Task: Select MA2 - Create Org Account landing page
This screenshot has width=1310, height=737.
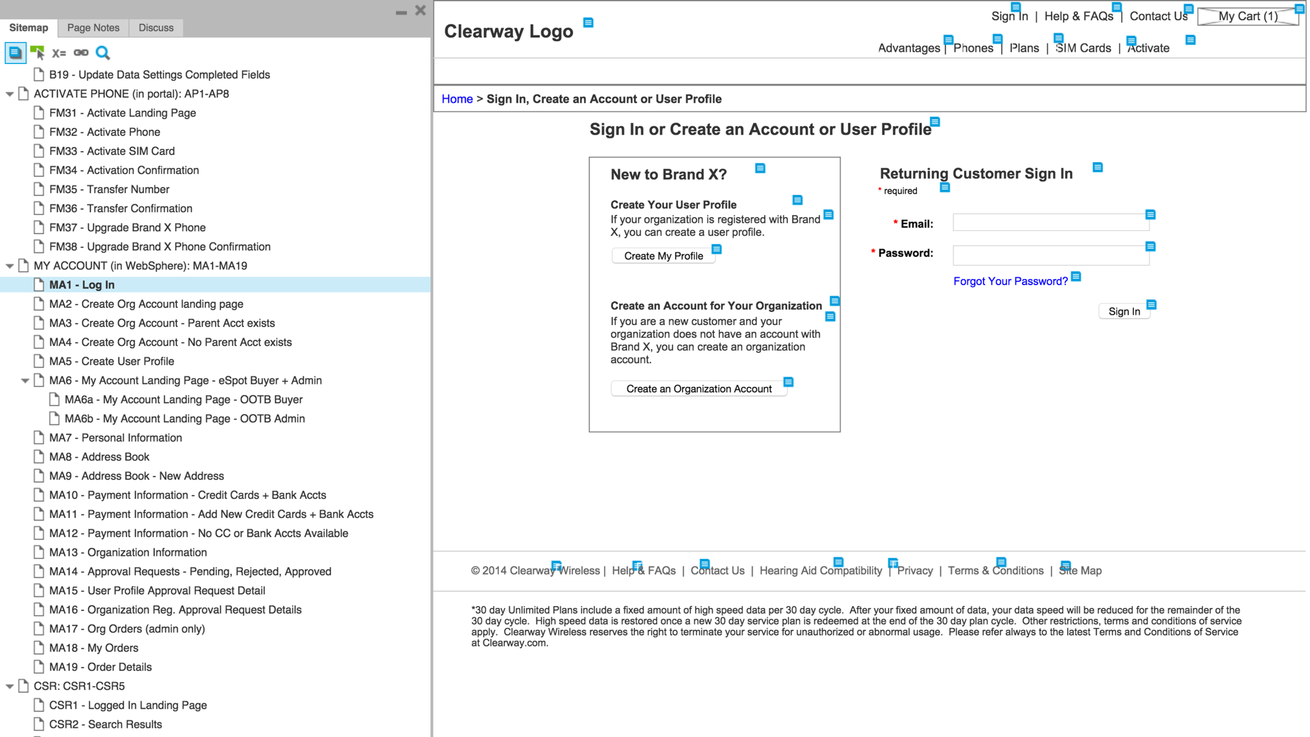Action: 146,304
